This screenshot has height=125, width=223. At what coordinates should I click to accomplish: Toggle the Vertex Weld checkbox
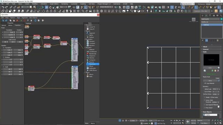click(x=205, y=100)
